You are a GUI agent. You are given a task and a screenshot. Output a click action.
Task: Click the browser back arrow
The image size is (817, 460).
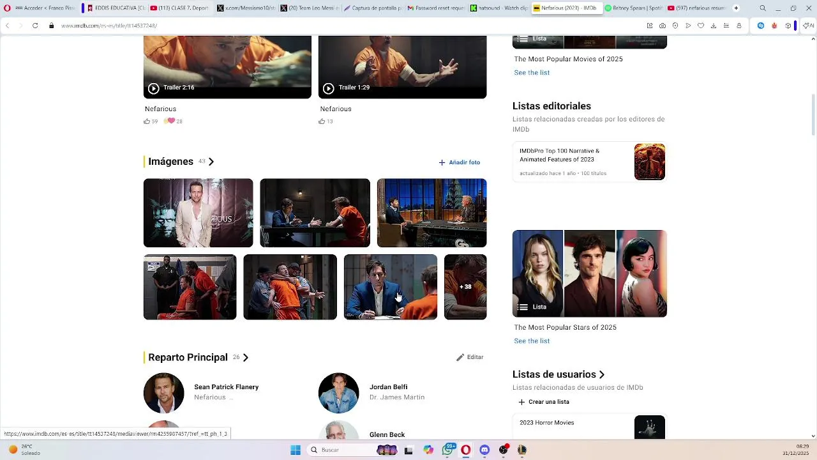point(8,26)
